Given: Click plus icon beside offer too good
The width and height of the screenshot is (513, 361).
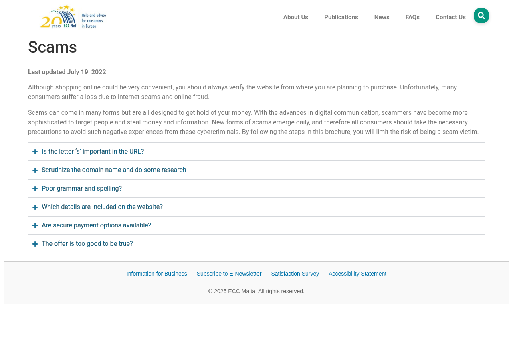Looking at the screenshot, I should [x=35, y=244].
